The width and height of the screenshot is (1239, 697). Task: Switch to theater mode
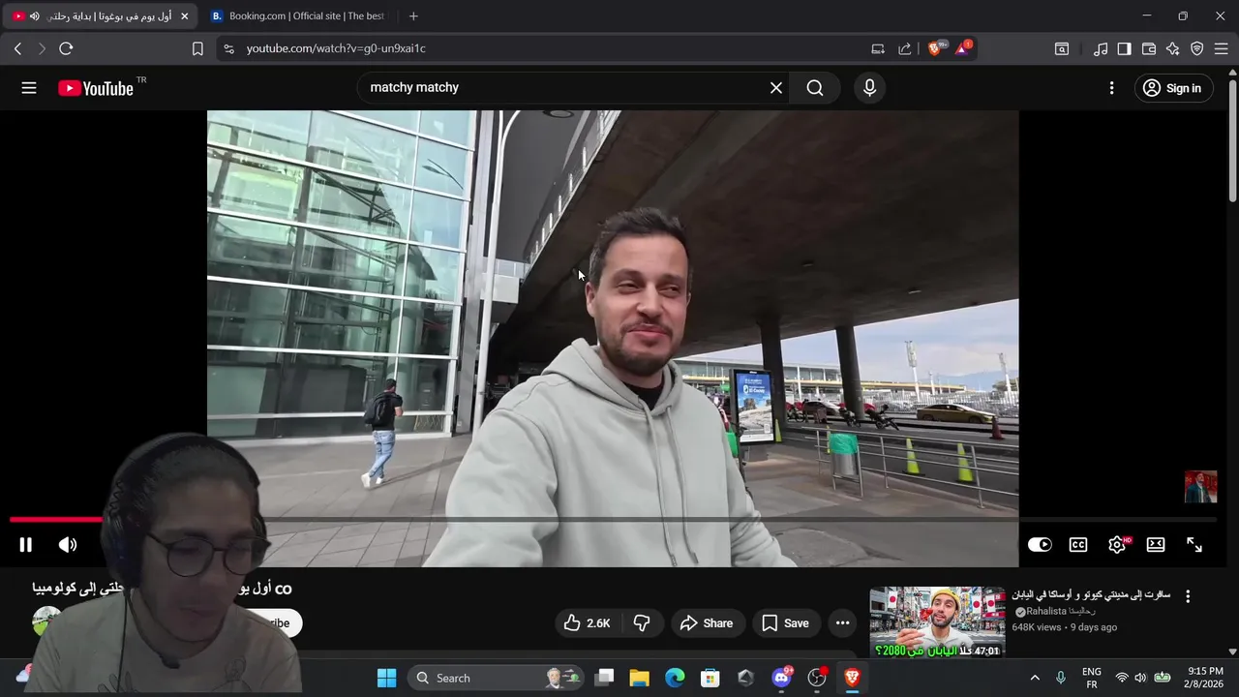(x=1156, y=545)
